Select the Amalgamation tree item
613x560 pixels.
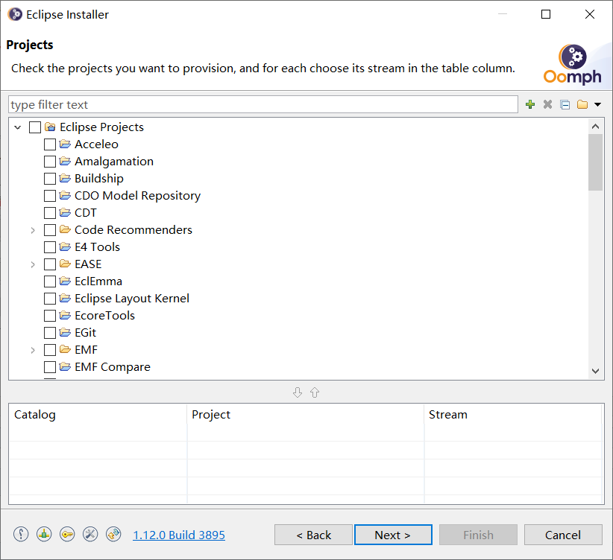114,162
